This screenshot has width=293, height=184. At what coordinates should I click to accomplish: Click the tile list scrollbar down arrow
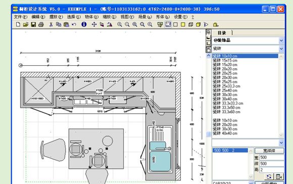281,135
